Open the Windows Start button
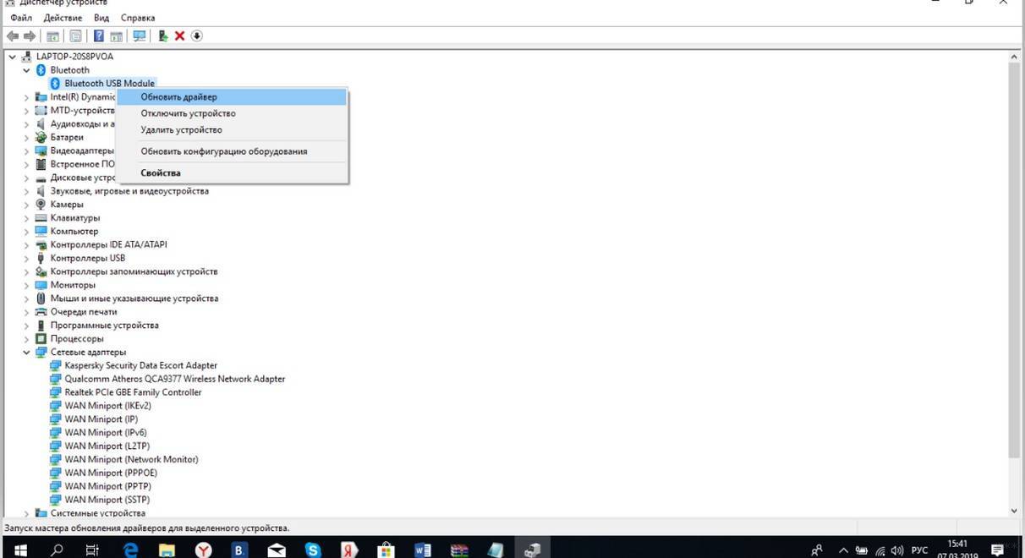 [x=20, y=550]
